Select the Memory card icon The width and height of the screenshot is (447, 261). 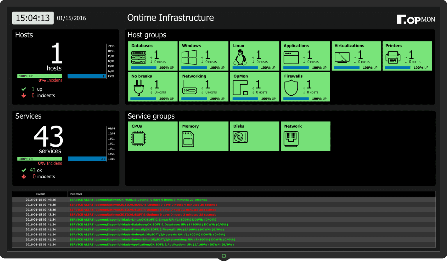(x=189, y=139)
